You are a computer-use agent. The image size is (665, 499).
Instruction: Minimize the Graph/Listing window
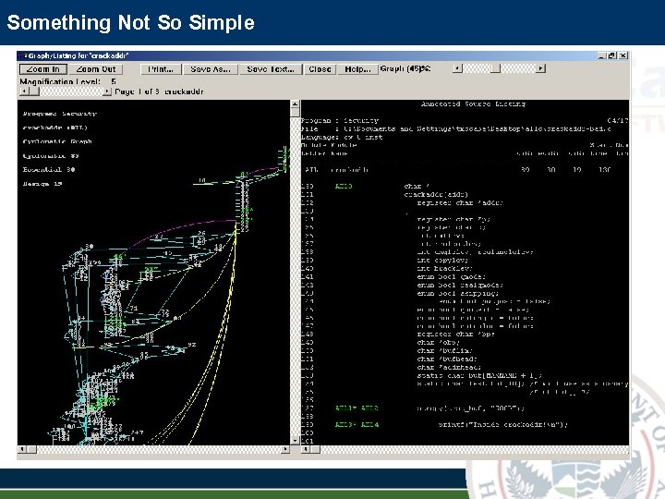[x=602, y=55]
